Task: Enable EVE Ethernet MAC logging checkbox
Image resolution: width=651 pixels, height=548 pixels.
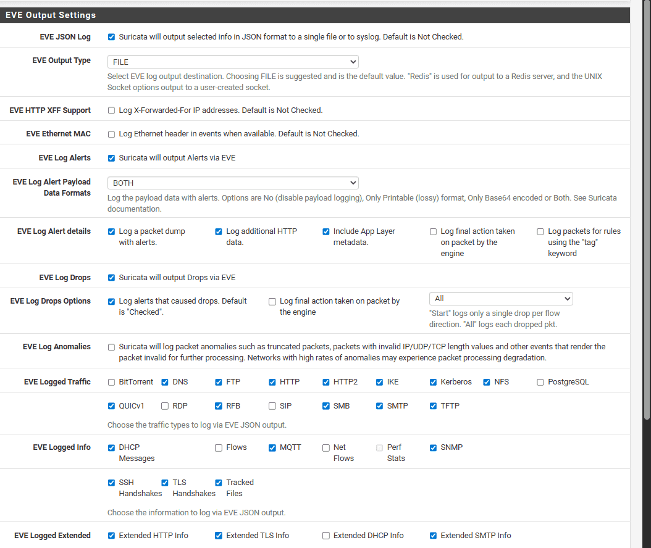Action: click(x=111, y=134)
